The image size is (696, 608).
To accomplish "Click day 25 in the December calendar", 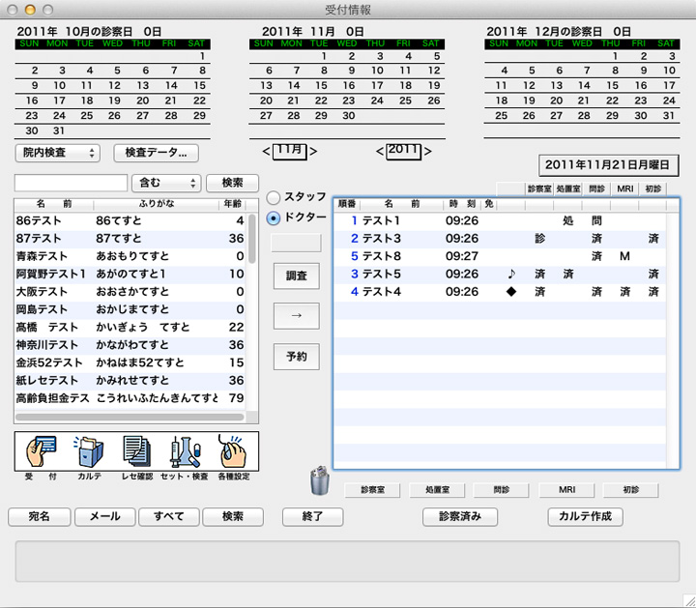I will [x=501, y=116].
